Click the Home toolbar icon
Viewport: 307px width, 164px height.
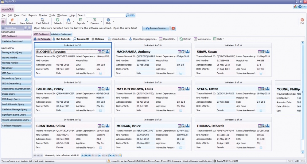12,21
